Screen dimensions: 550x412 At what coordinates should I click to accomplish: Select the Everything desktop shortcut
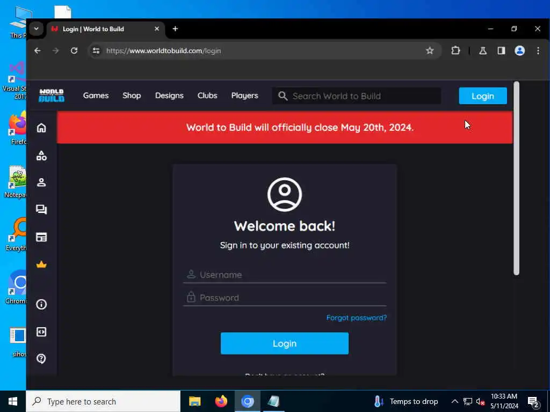tap(16, 235)
